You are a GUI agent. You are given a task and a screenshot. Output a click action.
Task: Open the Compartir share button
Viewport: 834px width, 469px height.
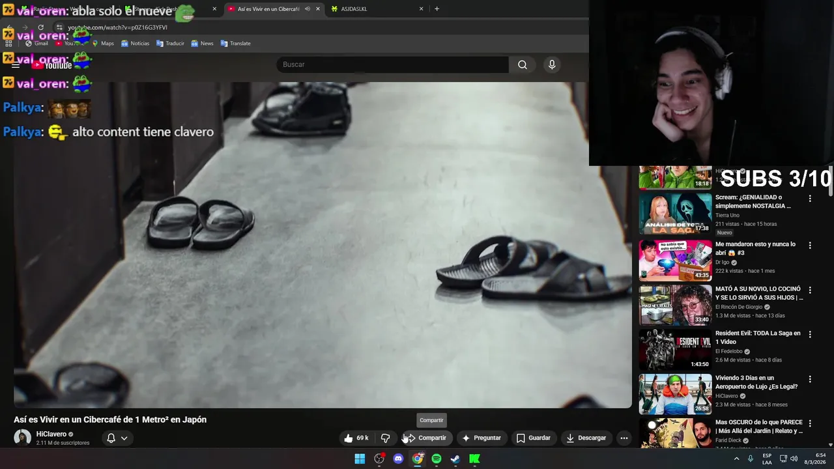click(x=426, y=438)
